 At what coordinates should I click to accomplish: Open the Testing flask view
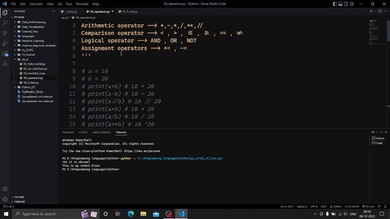click(5, 63)
